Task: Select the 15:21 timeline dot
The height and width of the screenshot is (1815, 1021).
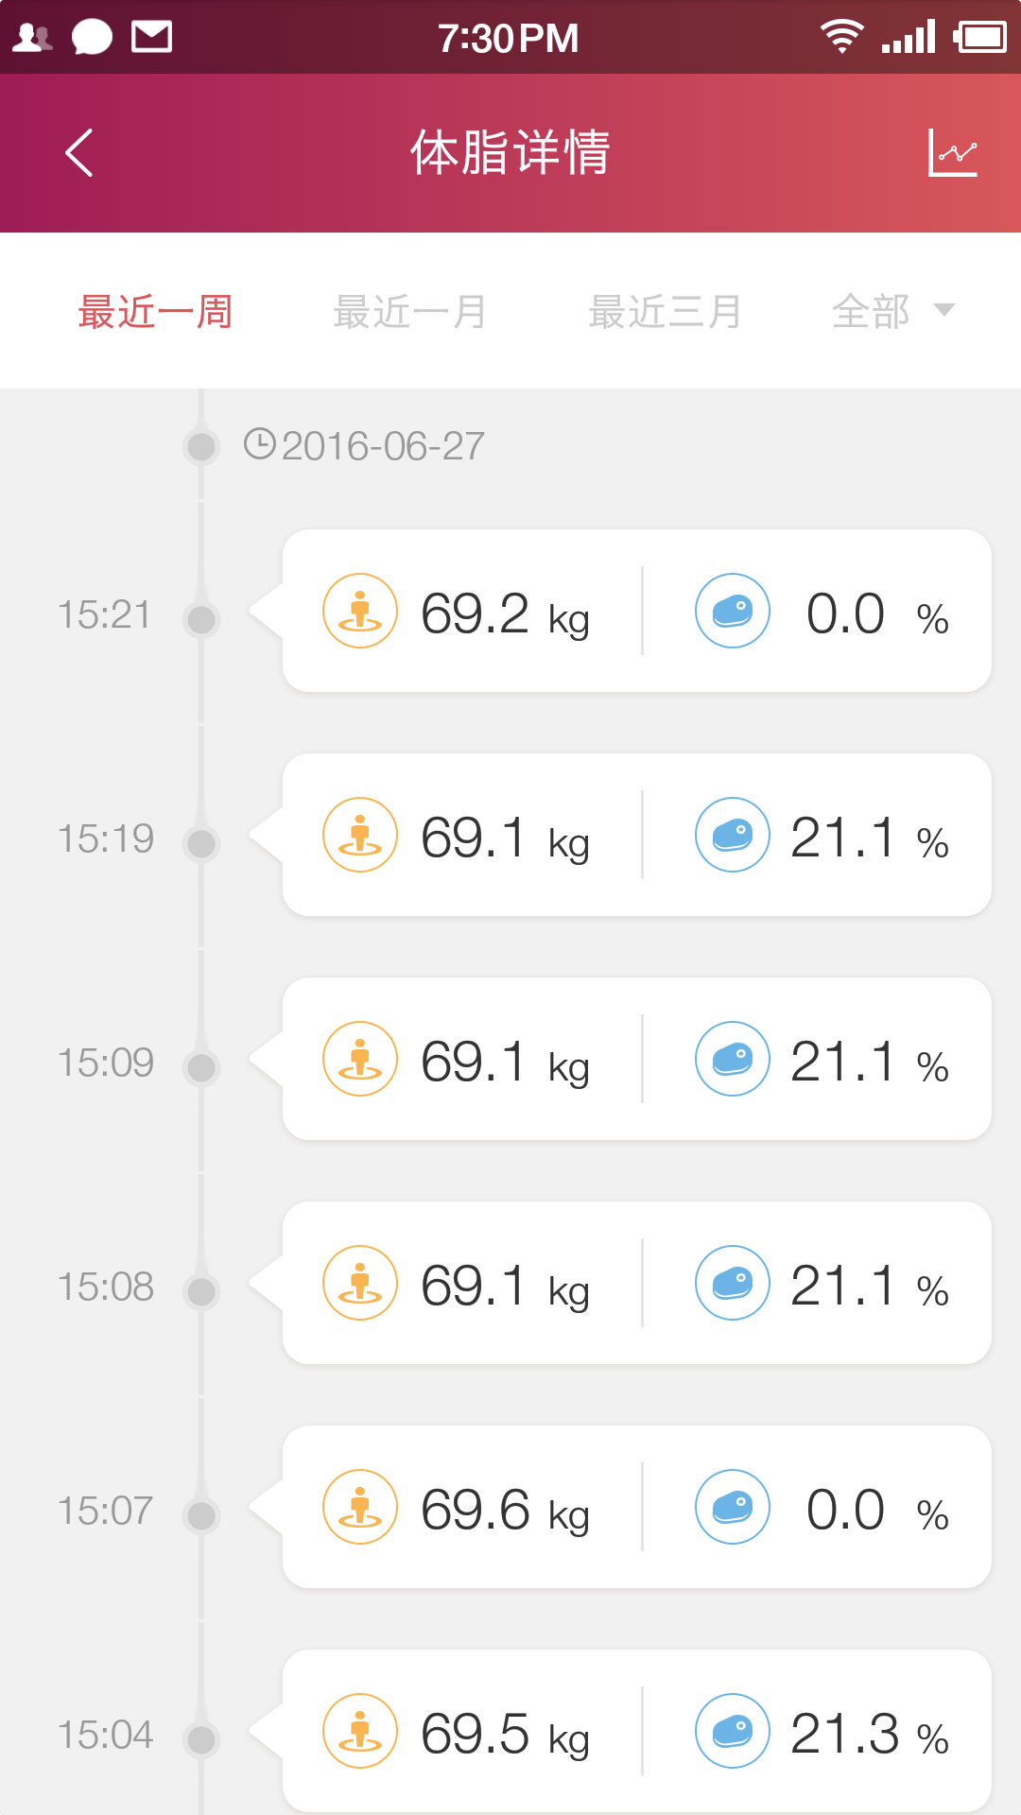Action: [201, 619]
